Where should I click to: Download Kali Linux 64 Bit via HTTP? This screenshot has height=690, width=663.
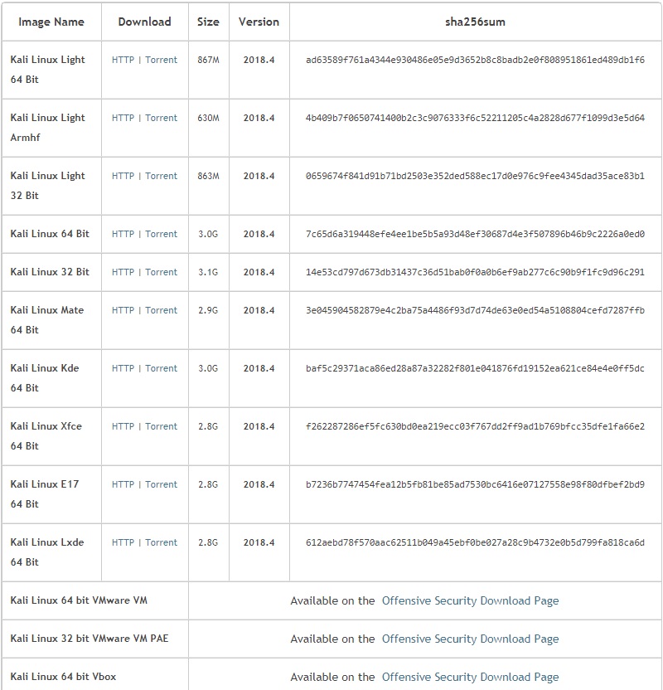123,234
